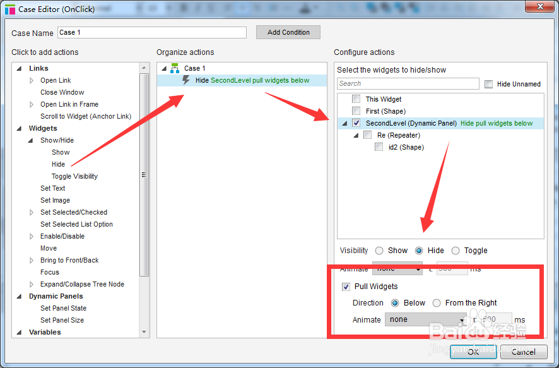The image size is (559, 368).
Task: Select the Toggle visibility radio button
Action: pos(456,251)
